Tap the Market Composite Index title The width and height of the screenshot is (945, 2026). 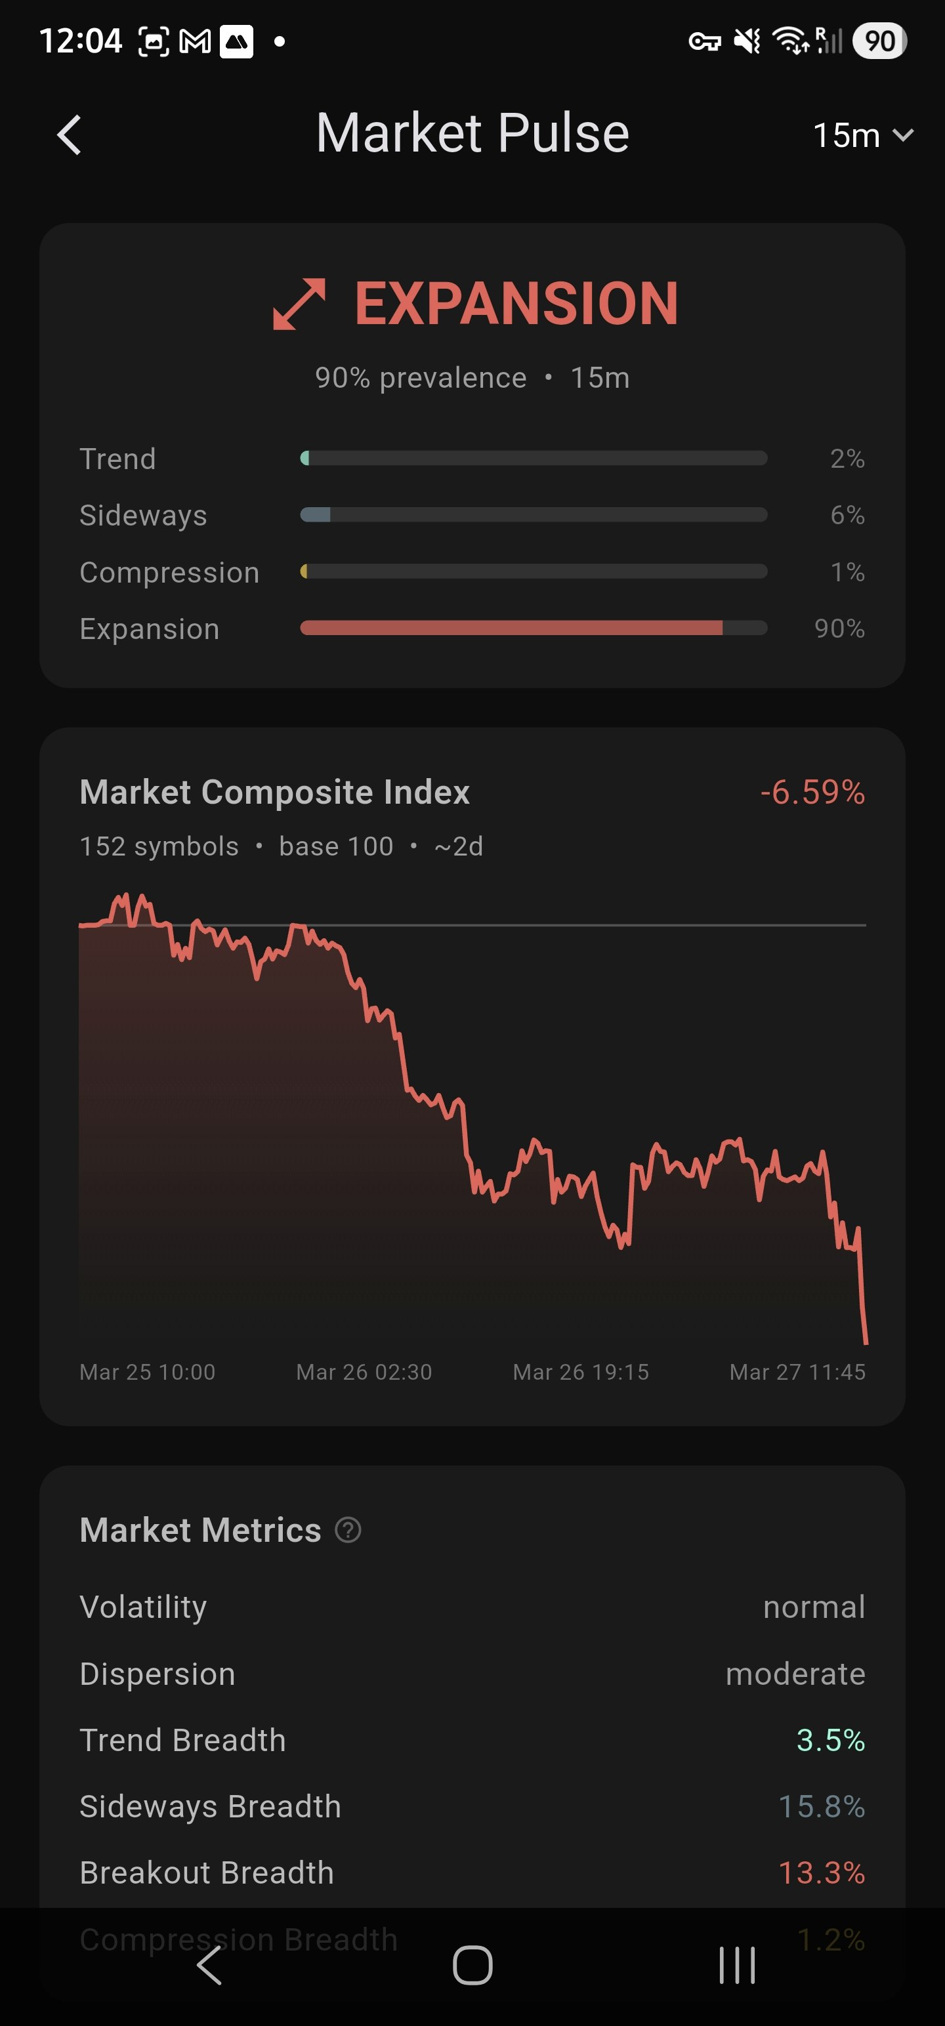click(x=274, y=792)
